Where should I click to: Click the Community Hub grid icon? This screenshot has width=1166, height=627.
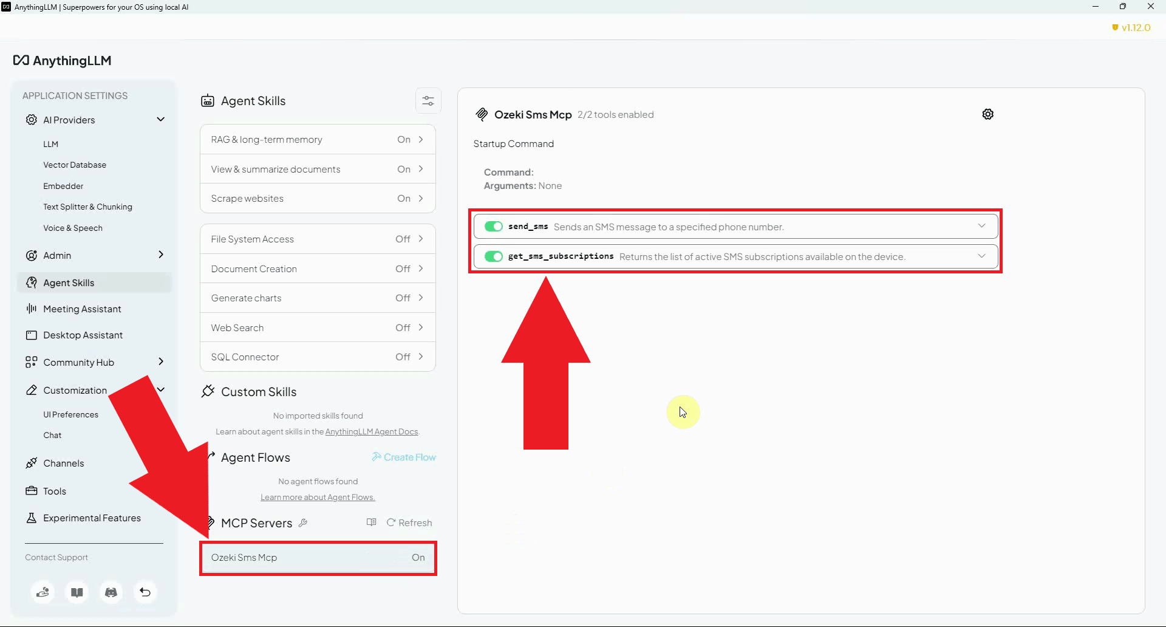click(x=32, y=362)
